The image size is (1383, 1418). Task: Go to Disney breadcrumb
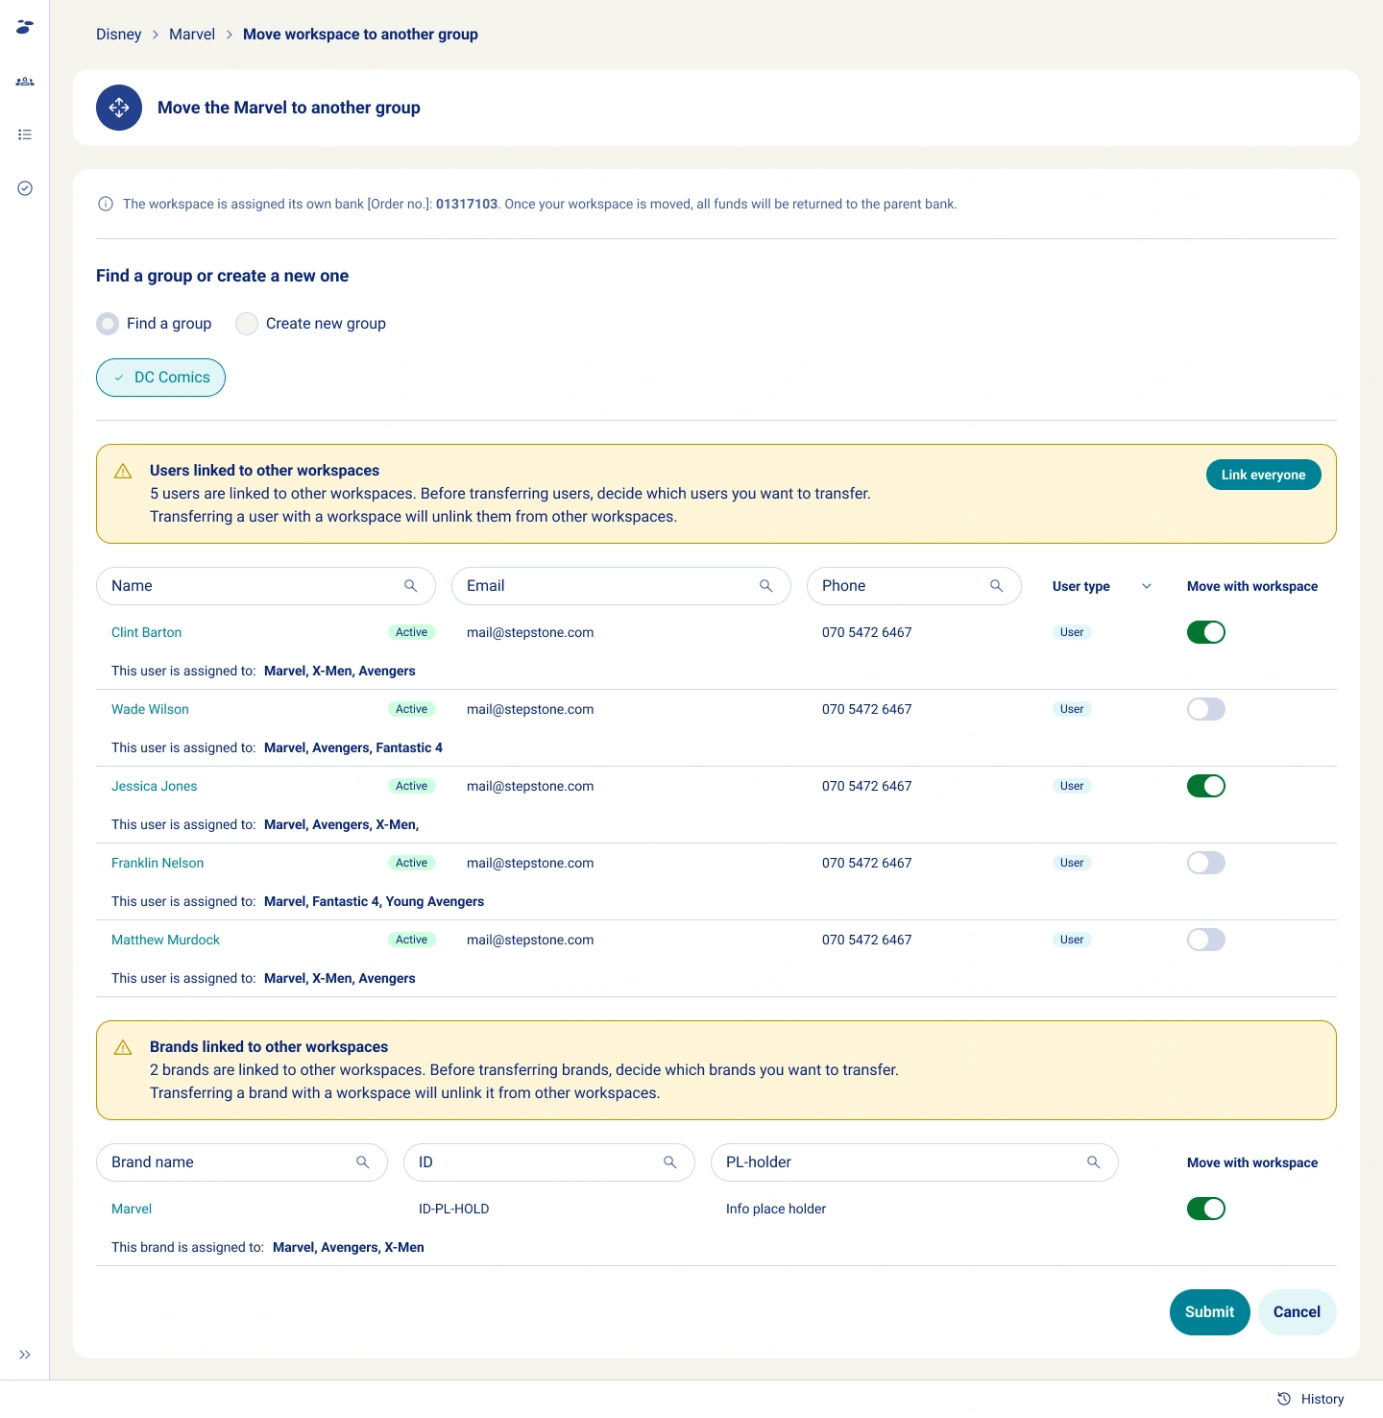pyautogui.click(x=118, y=35)
